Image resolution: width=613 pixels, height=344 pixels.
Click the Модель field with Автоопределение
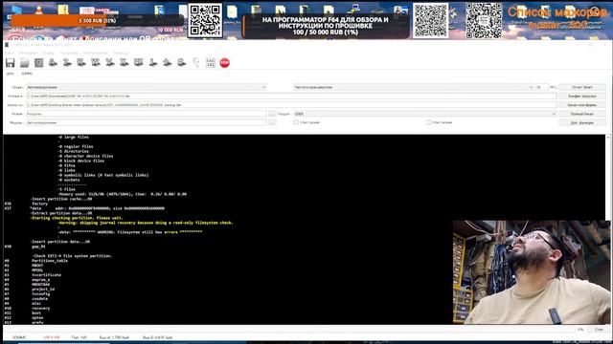click(x=146, y=123)
